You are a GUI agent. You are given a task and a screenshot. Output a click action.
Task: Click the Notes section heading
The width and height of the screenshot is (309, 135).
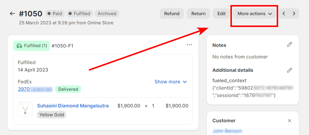click(219, 45)
